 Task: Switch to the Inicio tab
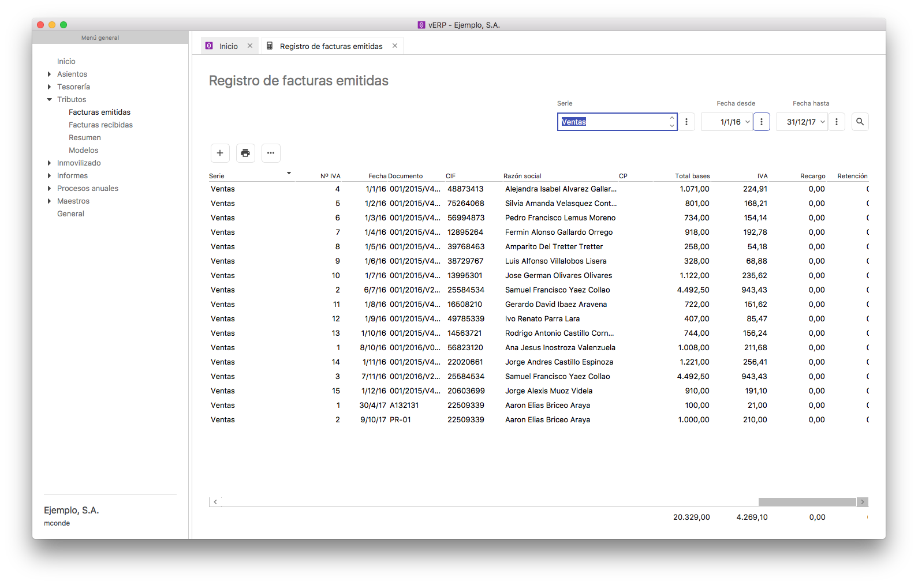[228, 46]
